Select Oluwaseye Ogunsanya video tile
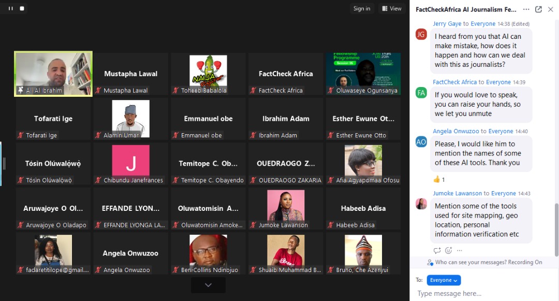 [x=363, y=74]
